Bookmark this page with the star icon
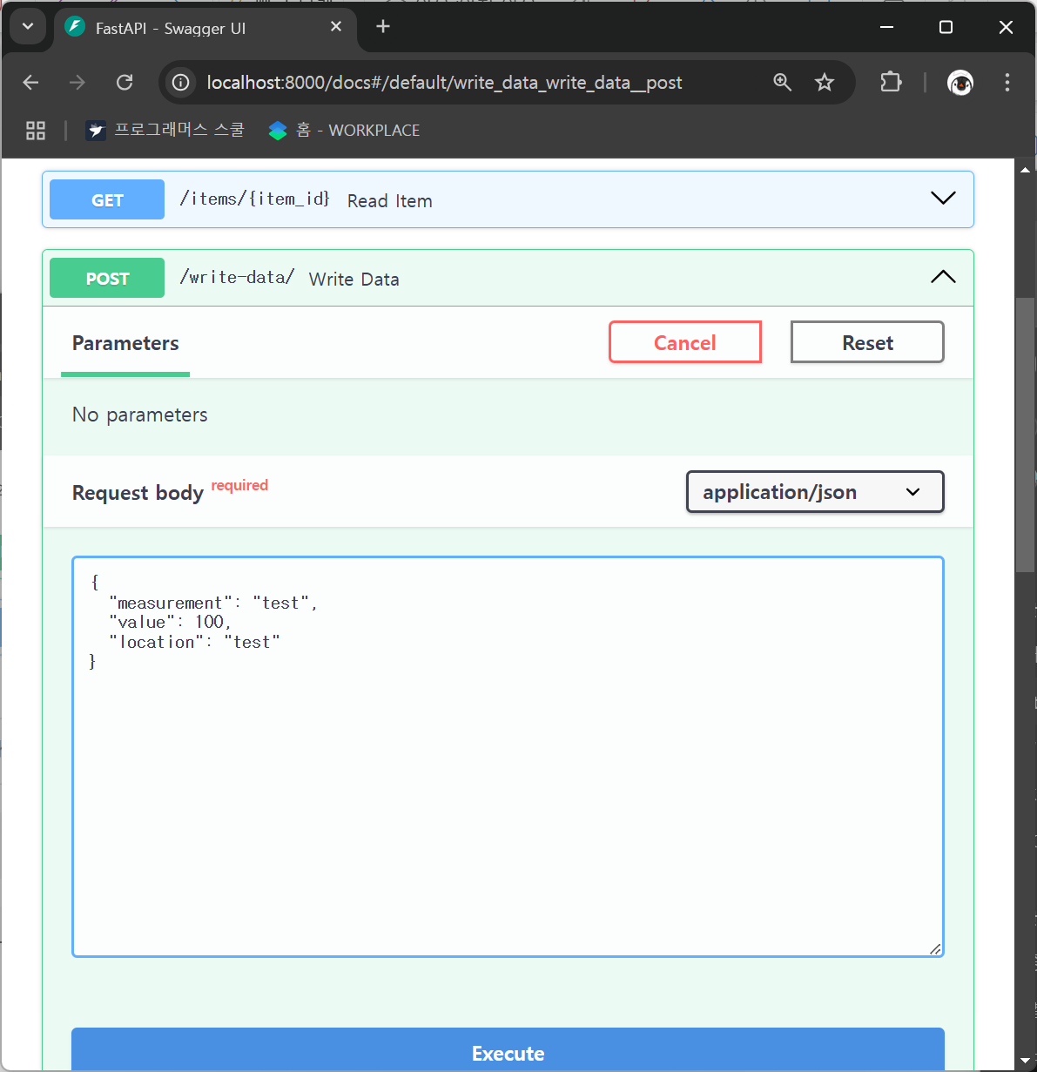Image resolution: width=1037 pixels, height=1072 pixels. point(825,83)
